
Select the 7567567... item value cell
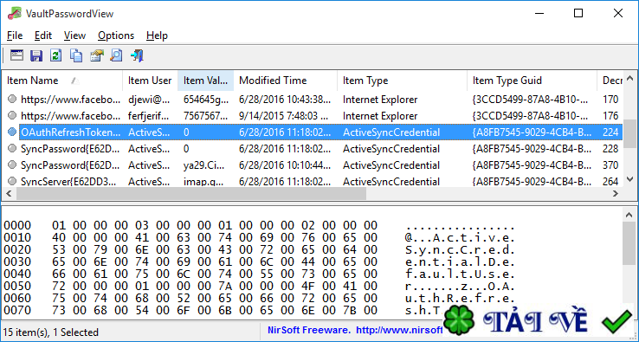205,116
